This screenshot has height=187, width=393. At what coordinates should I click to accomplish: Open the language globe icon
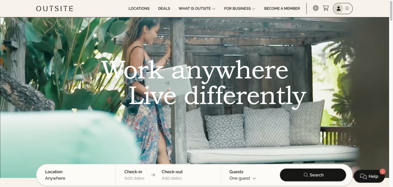315,8
